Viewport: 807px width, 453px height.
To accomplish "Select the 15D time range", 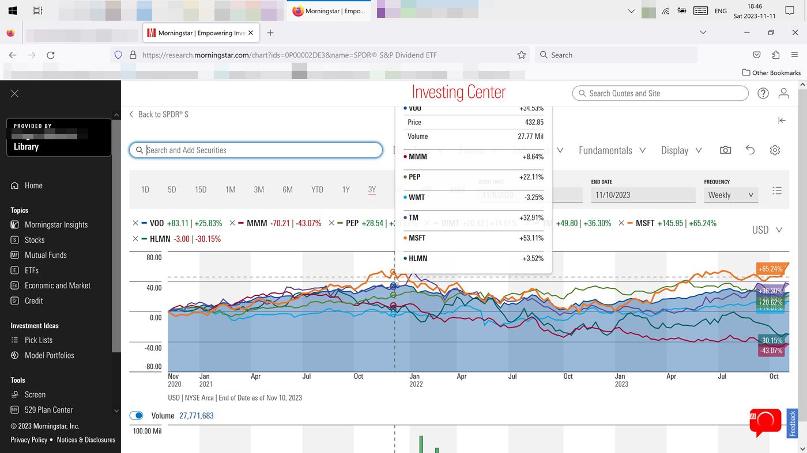I will point(201,189).
